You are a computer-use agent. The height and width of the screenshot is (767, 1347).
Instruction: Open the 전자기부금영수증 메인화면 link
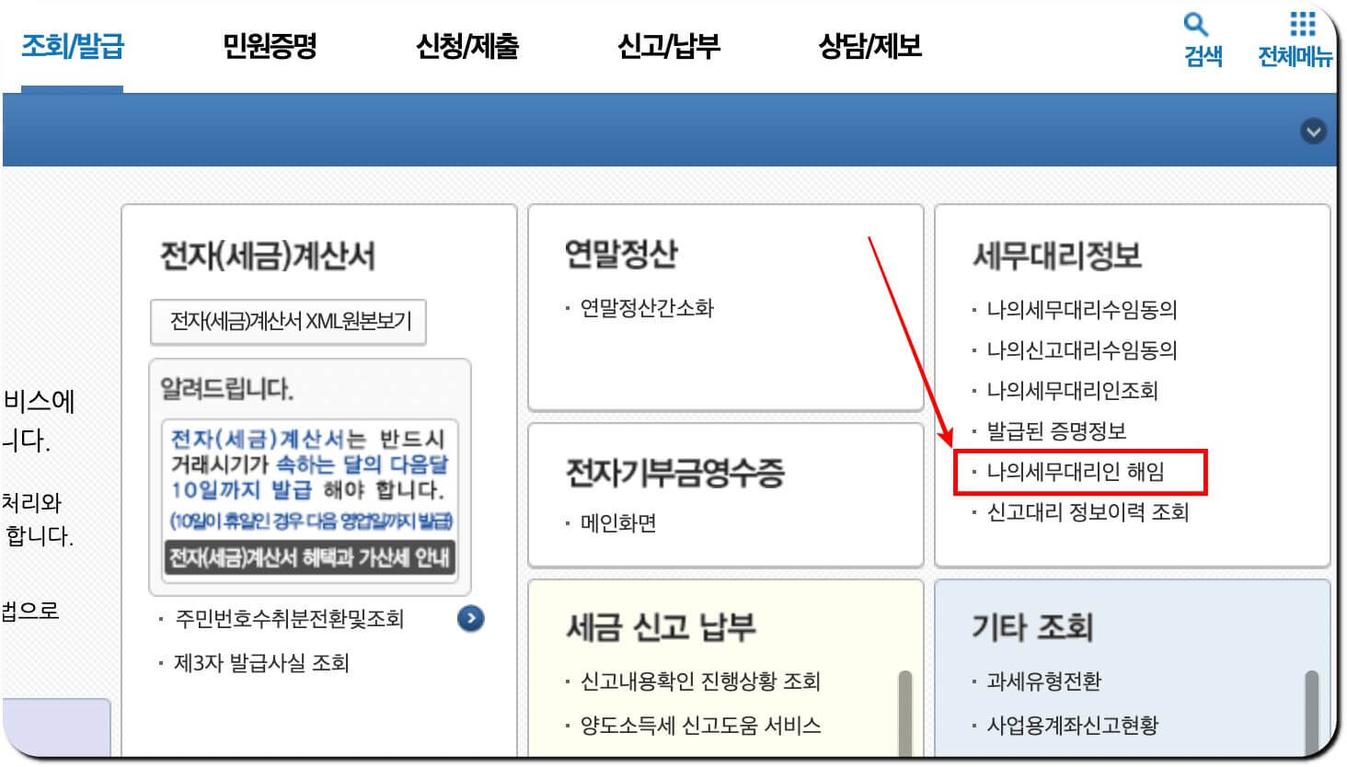[x=618, y=523]
